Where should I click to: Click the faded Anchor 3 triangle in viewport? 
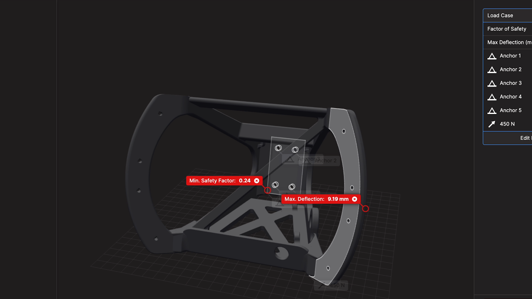click(x=290, y=159)
